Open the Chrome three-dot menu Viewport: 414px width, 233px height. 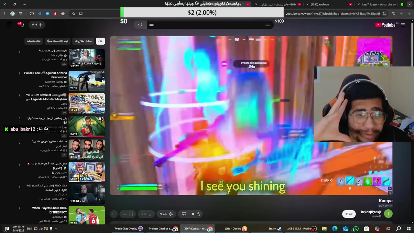click(x=5, y=14)
